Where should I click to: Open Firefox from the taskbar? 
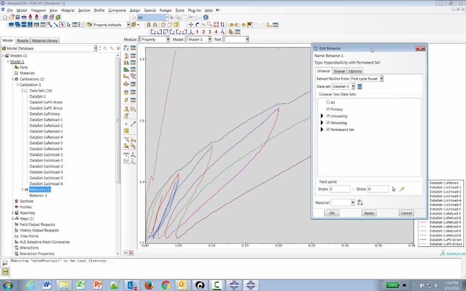tap(149, 285)
